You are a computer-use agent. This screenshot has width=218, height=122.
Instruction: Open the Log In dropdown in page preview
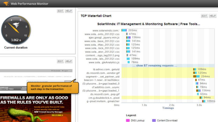coord(65,71)
